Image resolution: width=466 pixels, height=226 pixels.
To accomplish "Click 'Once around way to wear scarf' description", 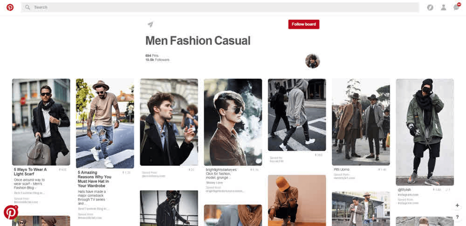I will 29,184.
